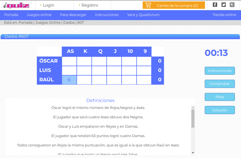241x158 pixels.
Task: Click clue 'Óscar logró el mismo número de Rojos'
Action: pyautogui.click(x=98, y=108)
